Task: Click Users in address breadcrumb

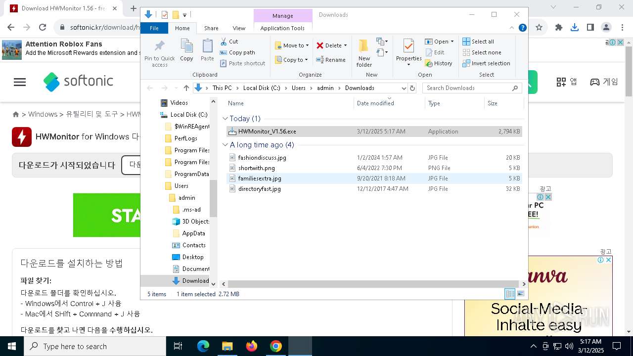Action: [x=299, y=88]
